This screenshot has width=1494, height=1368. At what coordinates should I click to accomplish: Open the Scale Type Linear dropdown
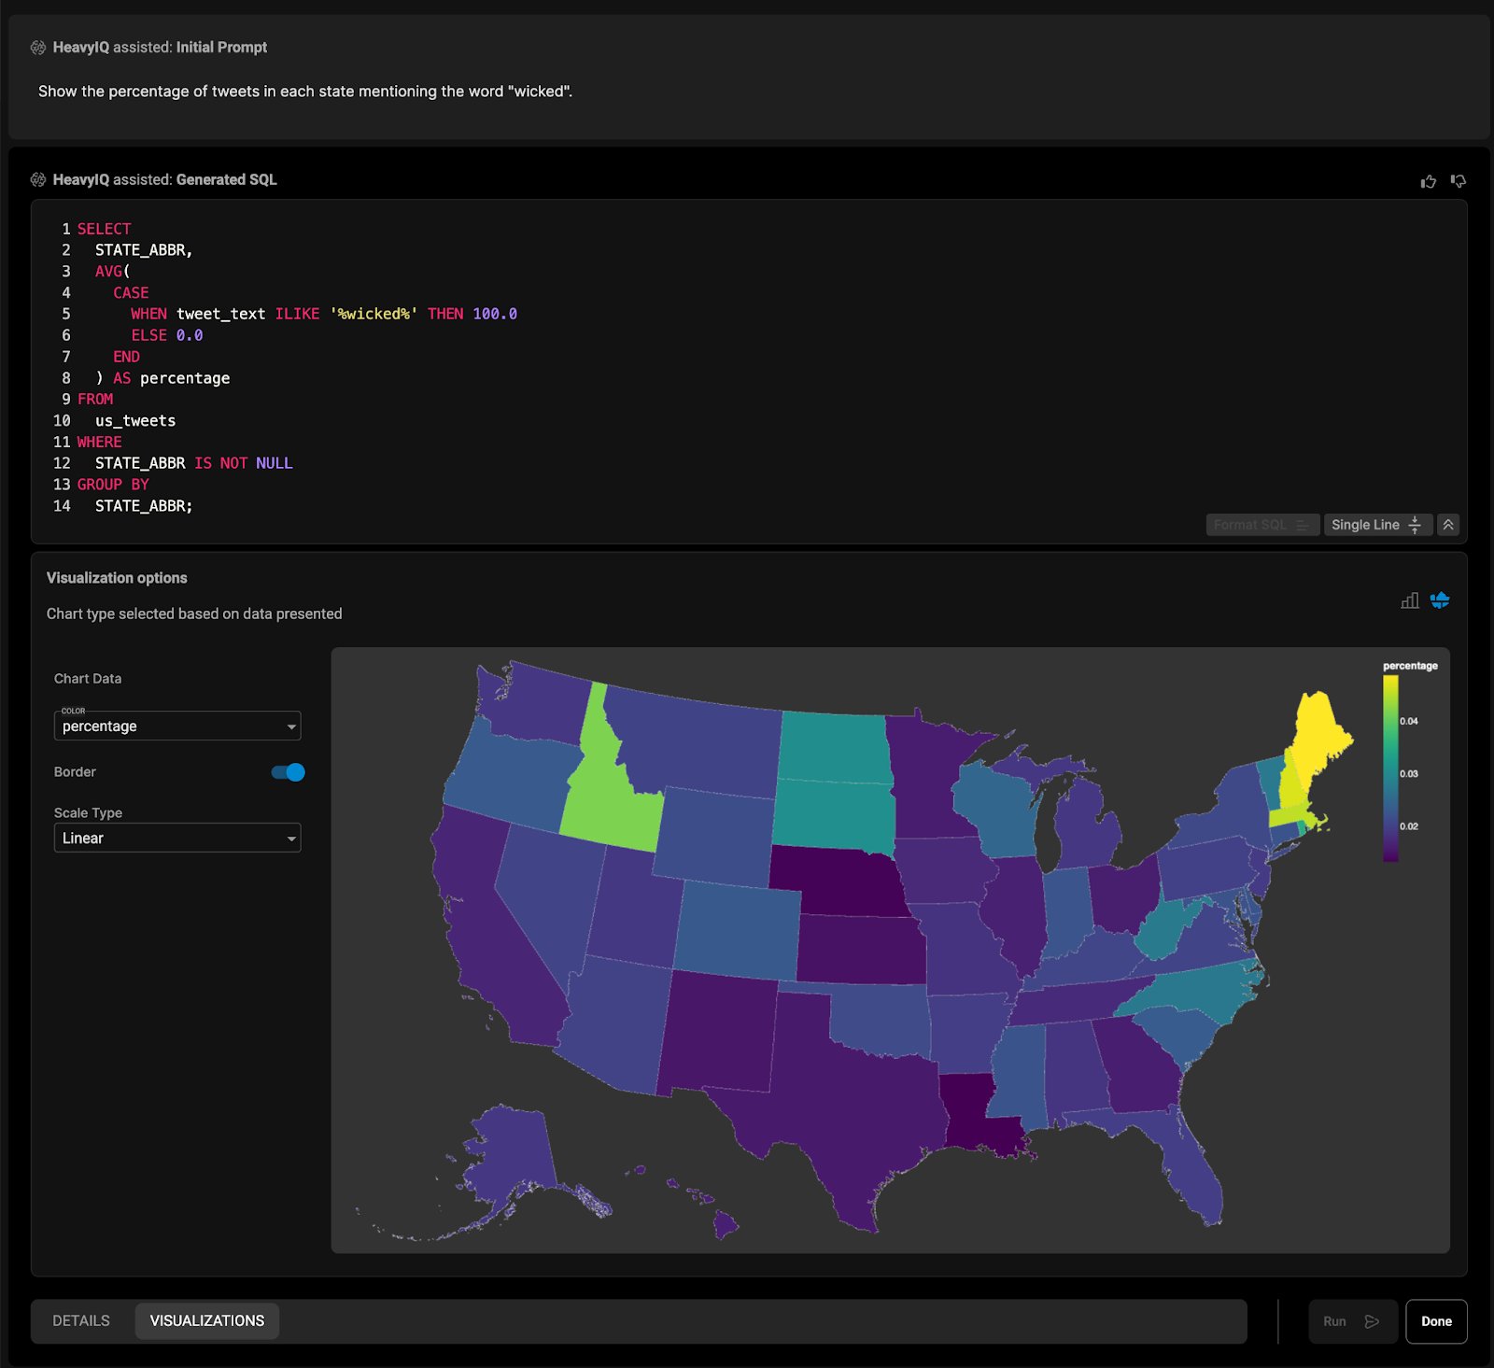click(177, 838)
